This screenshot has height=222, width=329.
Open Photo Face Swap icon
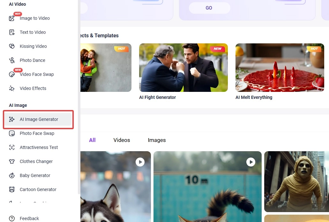tap(12, 133)
